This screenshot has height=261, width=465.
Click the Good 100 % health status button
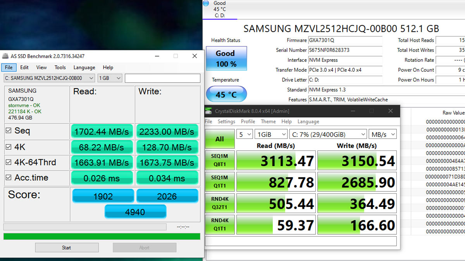tap(226, 59)
